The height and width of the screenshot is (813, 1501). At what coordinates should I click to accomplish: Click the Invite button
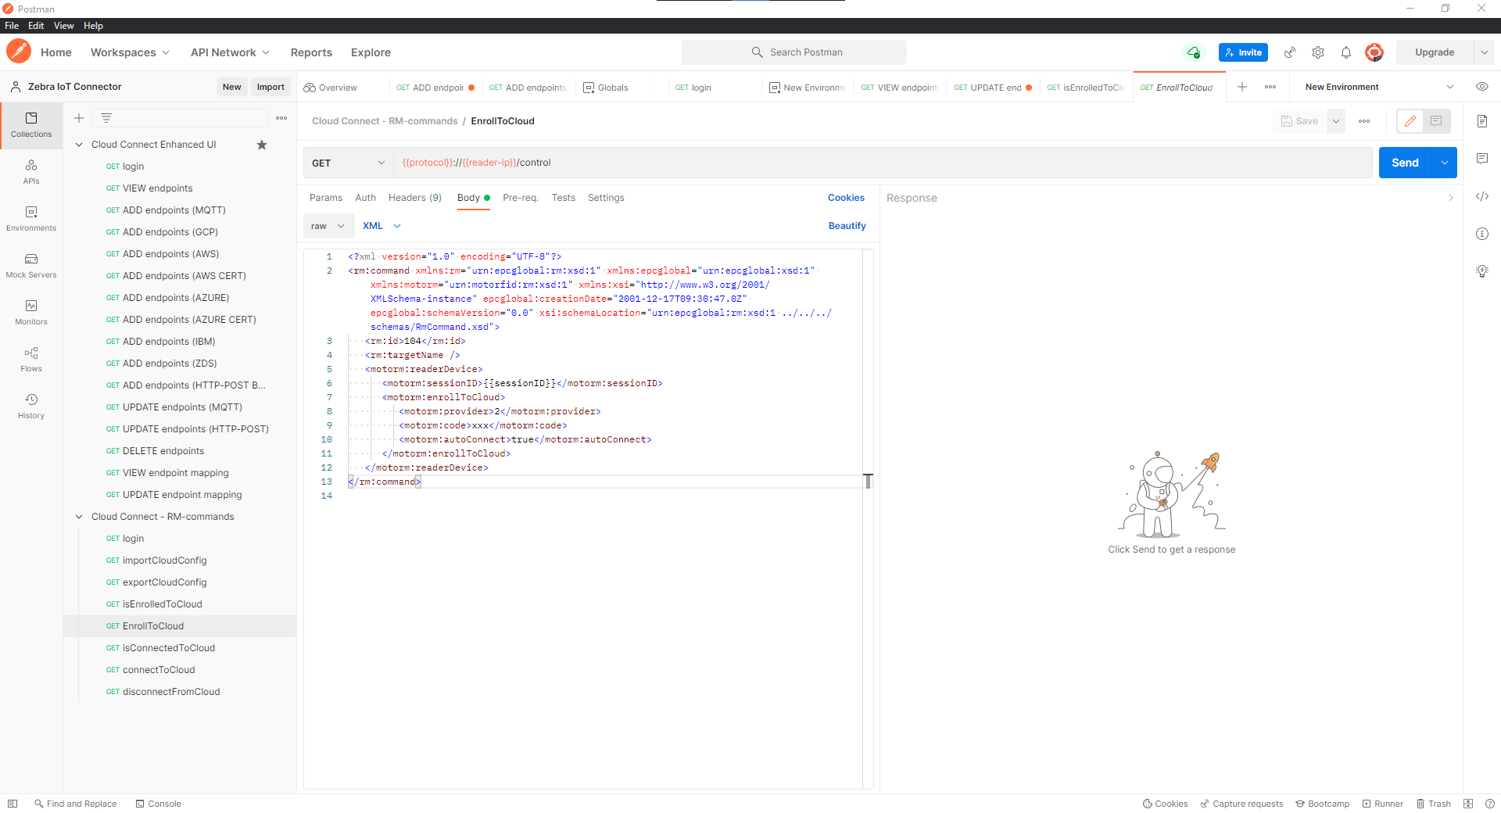[x=1243, y=52]
